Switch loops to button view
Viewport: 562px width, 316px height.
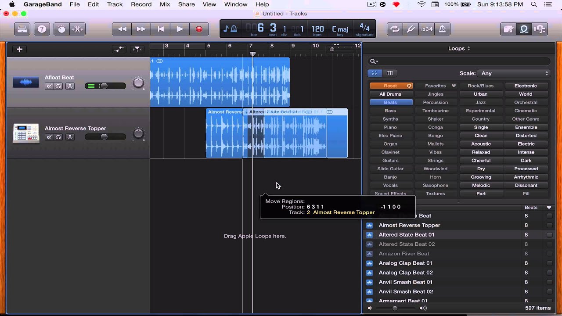(x=375, y=73)
